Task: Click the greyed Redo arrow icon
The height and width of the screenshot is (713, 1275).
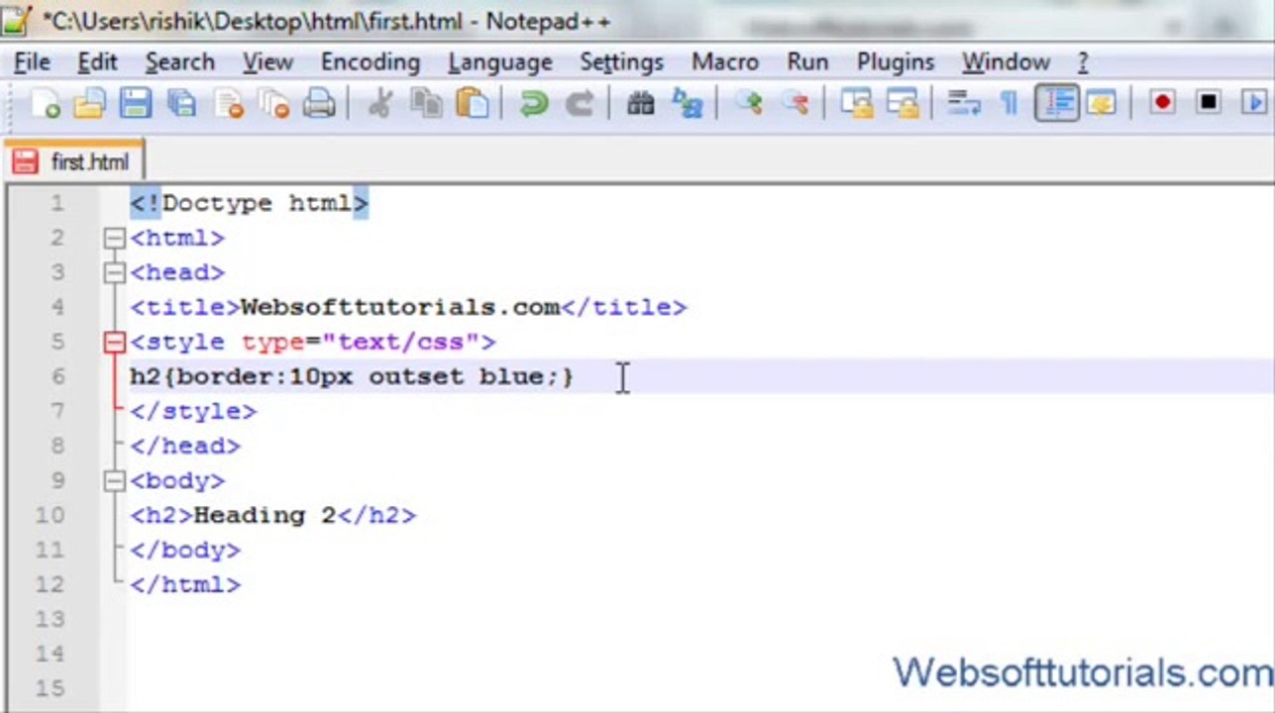Action: point(580,103)
